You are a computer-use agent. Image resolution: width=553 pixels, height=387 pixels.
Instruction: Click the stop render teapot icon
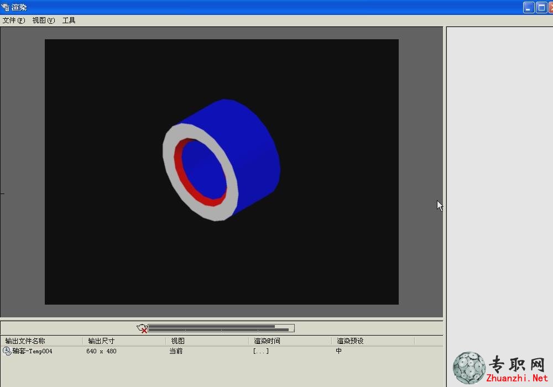pos(142,328)
